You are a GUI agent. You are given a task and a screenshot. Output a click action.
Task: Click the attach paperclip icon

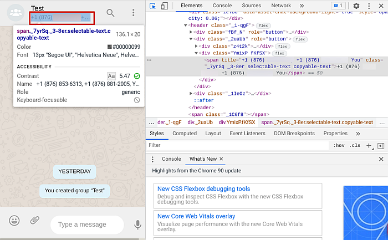coord(35,220)
